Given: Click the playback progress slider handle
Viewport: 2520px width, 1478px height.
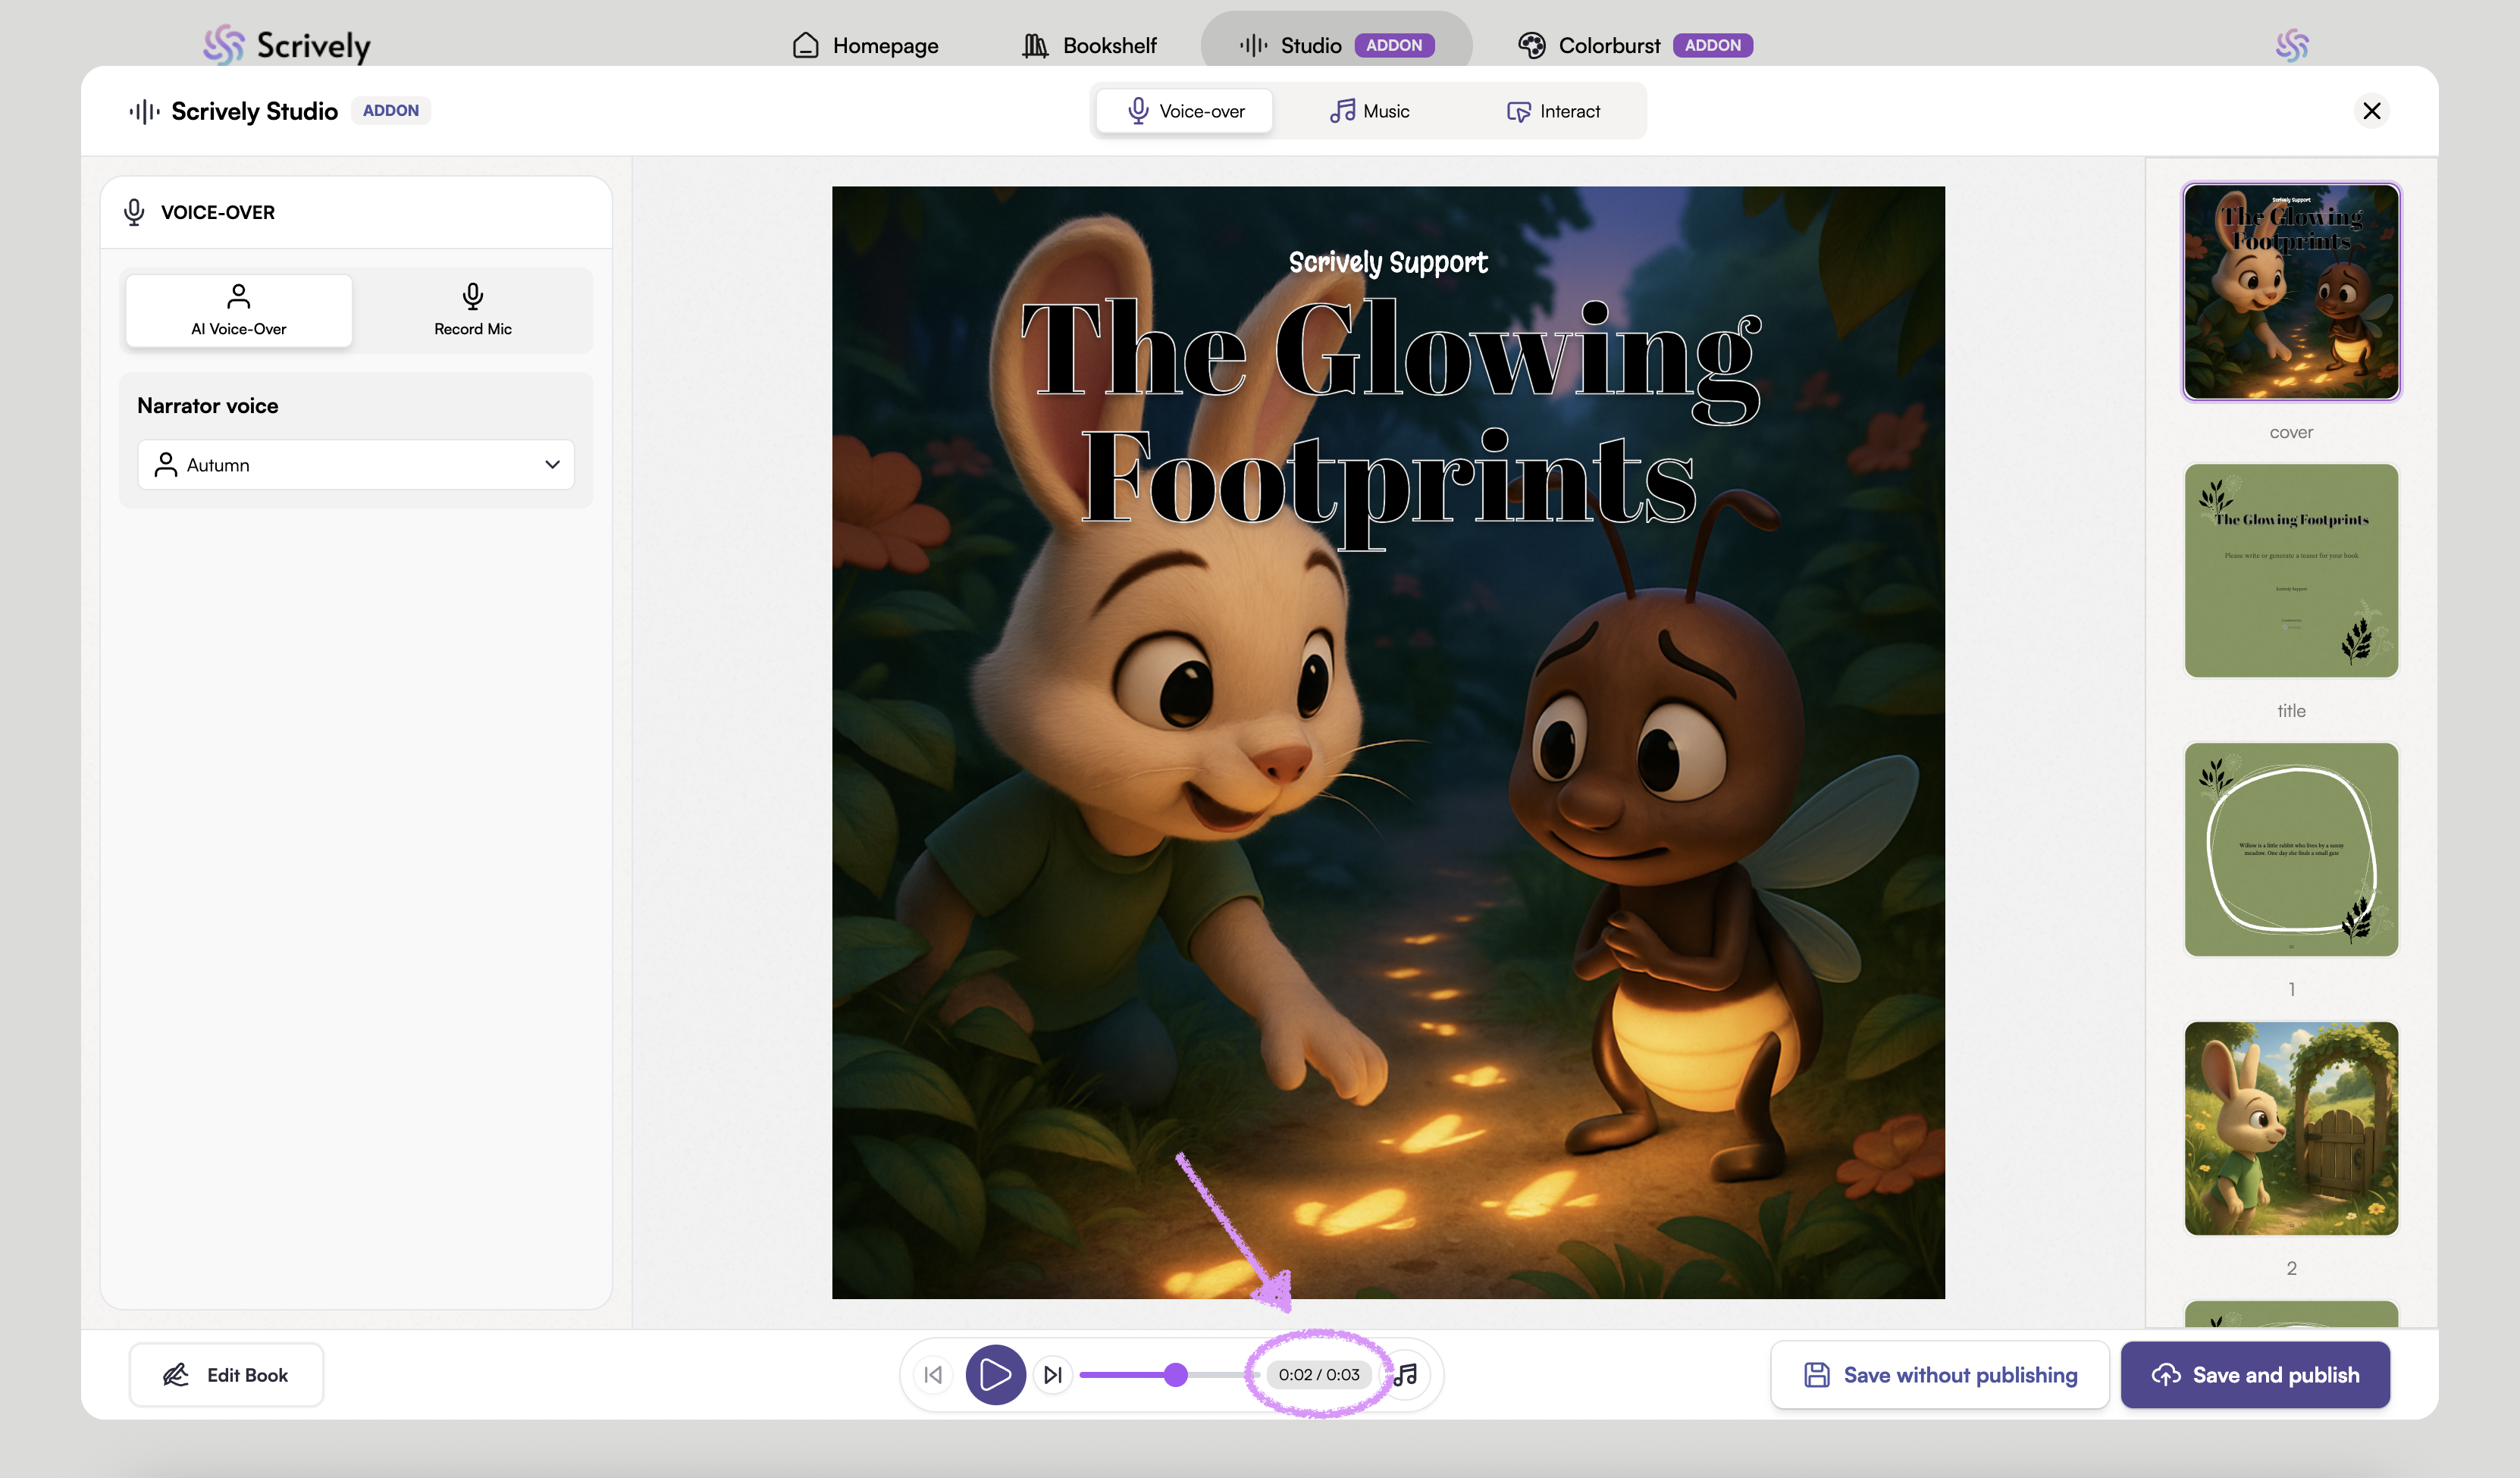Looking at the screenshot, I should click(1176, 1375).
